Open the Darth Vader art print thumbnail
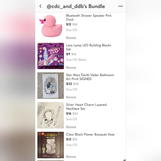Screen dimensions: 161x161 tap(51, 85)
